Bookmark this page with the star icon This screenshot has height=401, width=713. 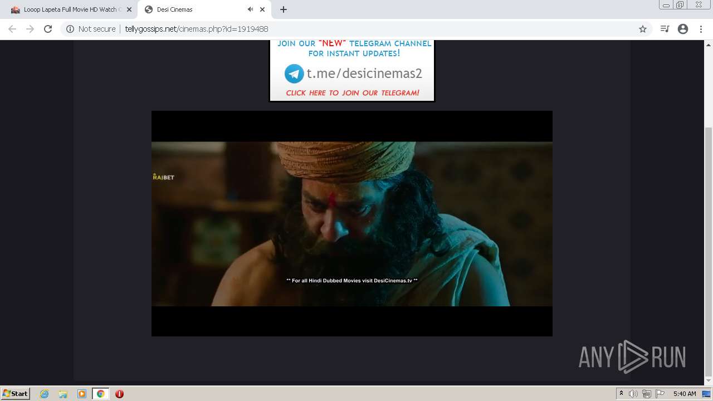(x=643, y=29)
